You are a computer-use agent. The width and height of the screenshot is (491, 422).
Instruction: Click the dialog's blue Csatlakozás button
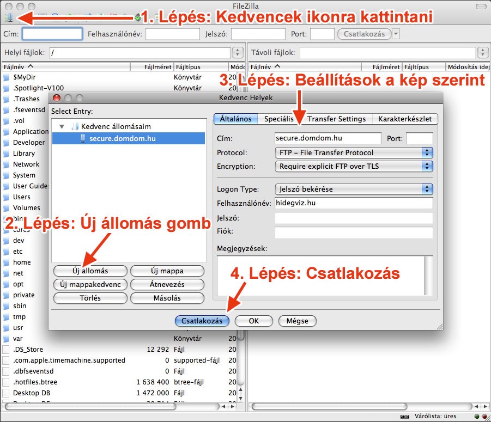[x=202, y=321]
